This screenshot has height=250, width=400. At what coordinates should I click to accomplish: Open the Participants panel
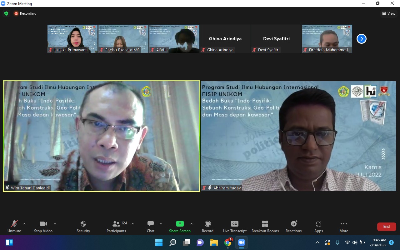(116, 227)
